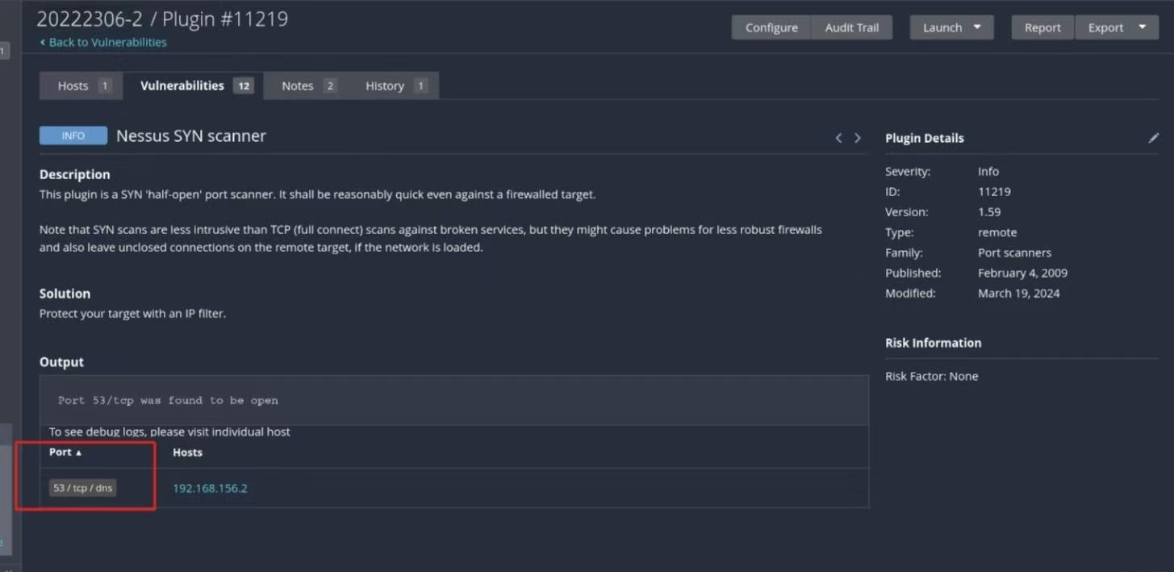This screenshot has width=1174, height=572.
Task: Select the Vulnerabilities tab
Action: coord(182,86)
